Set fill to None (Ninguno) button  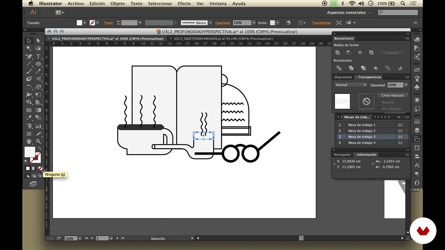tap(40, 168)
